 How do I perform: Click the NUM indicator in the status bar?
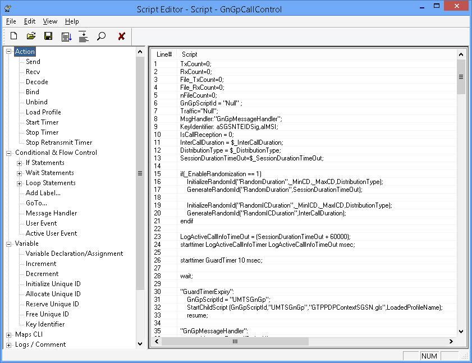tap(429, 356)
